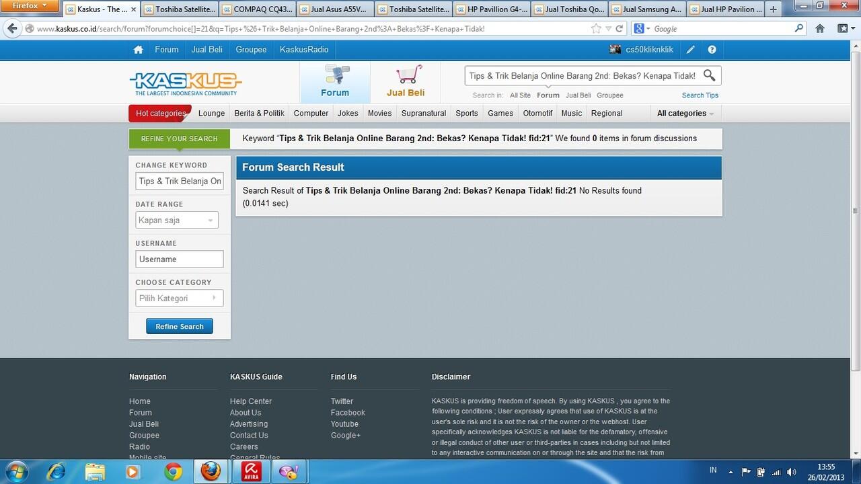Open the Twitter link in Find Us
This screenshot has width=861, height=484.
click(x=342, y=401)
